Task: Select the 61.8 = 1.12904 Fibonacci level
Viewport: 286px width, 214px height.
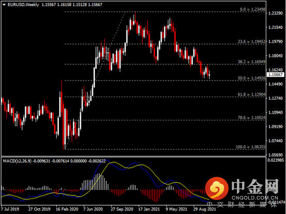Action: coord(251,95)
